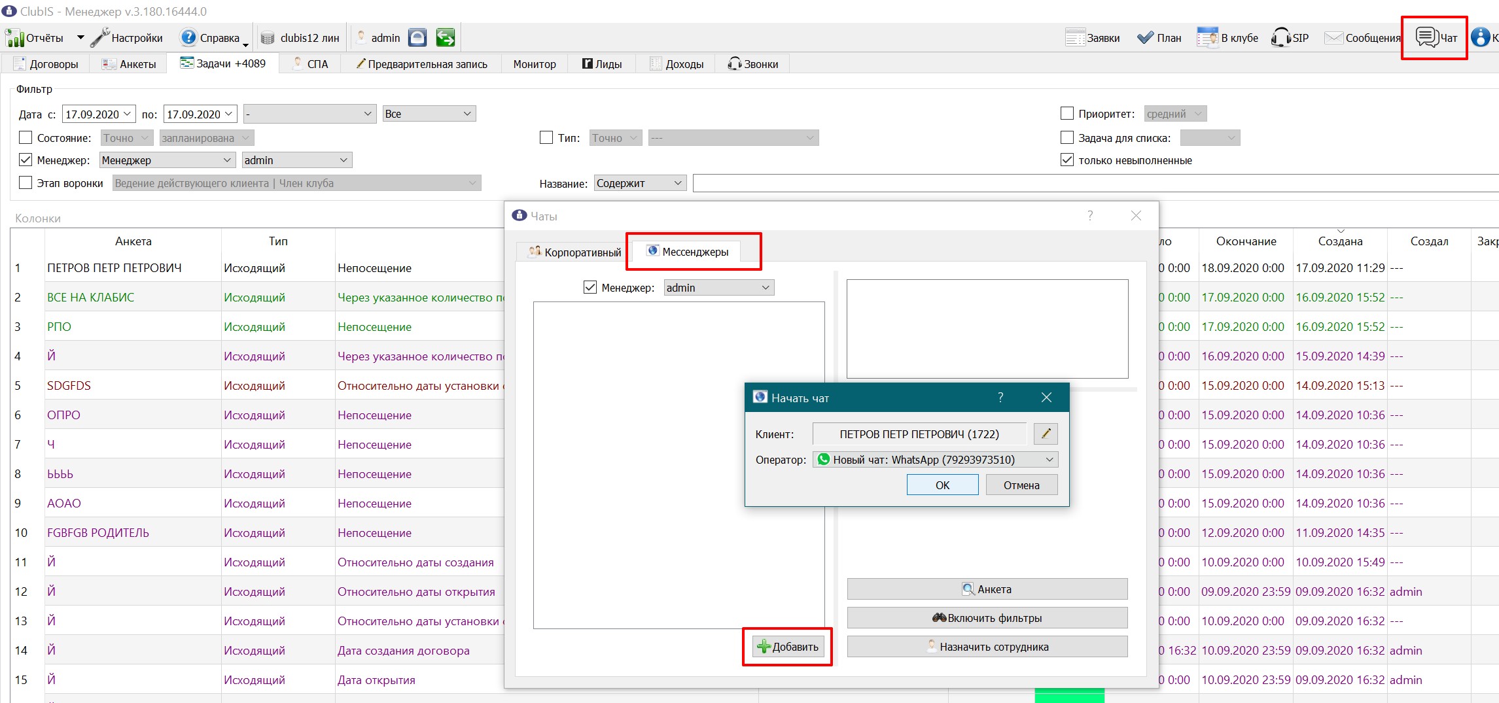Click the Добавить button
Image resolution: width=1499 pixels, height=703 pixels.
click(x=787, y=647)
